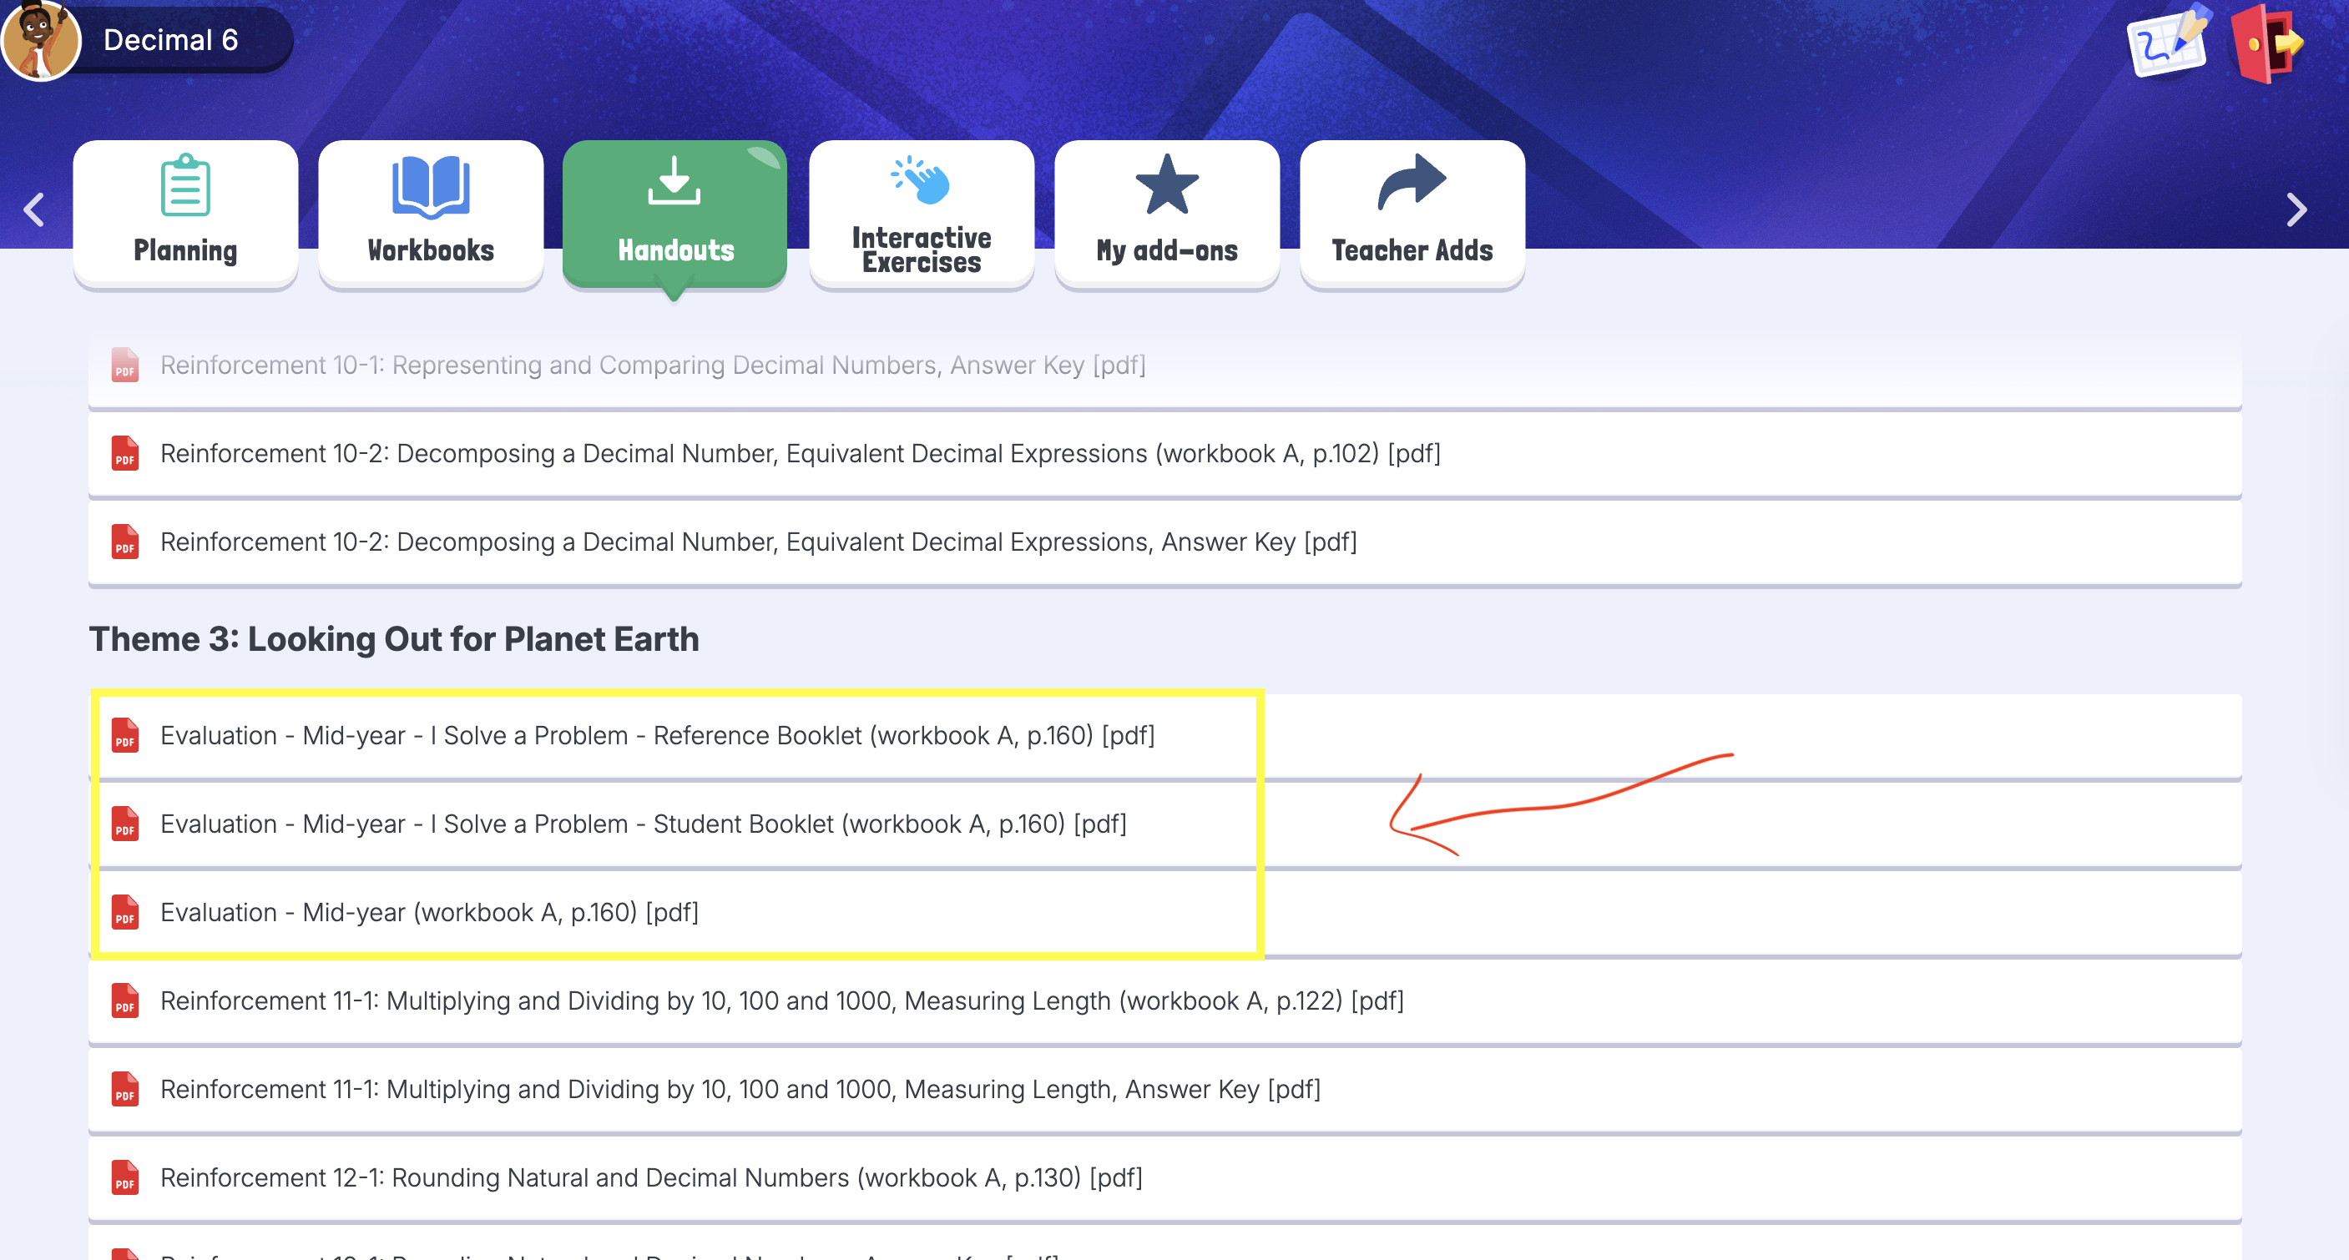The image size is (2349, 1260).
Task: Click the red exit door icon
Action: 2266,43
